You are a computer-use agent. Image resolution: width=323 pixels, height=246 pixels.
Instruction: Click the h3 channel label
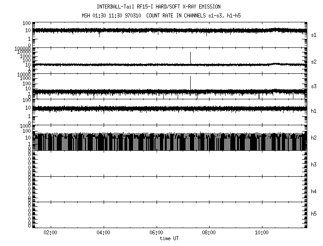point(314,164)
